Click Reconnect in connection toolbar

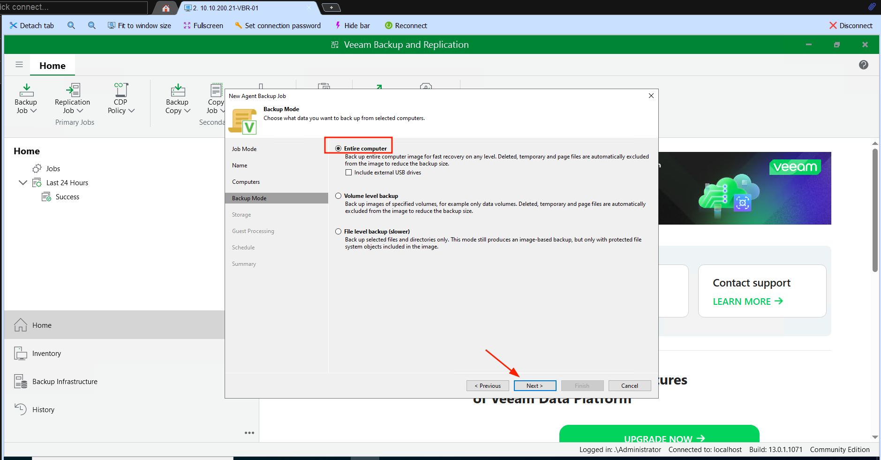(x=406, y=25)
